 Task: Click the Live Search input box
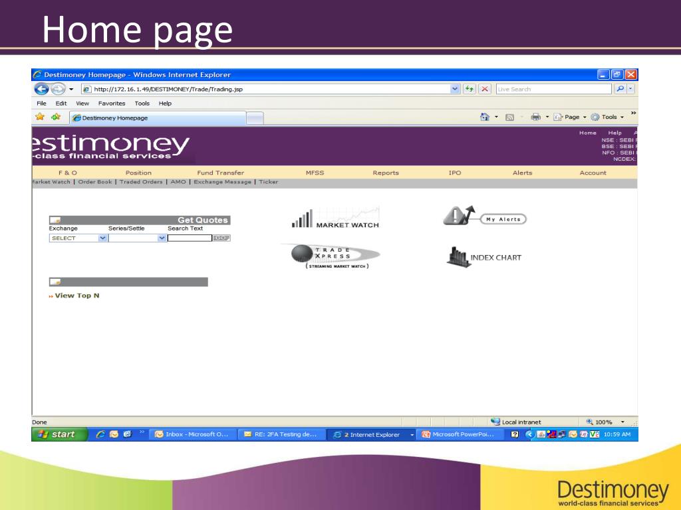554,89
